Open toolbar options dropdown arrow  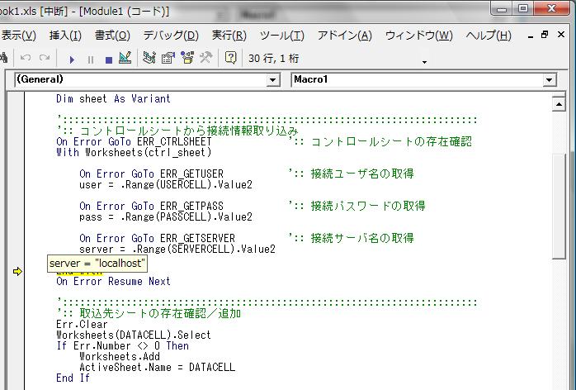pos(425,61)
